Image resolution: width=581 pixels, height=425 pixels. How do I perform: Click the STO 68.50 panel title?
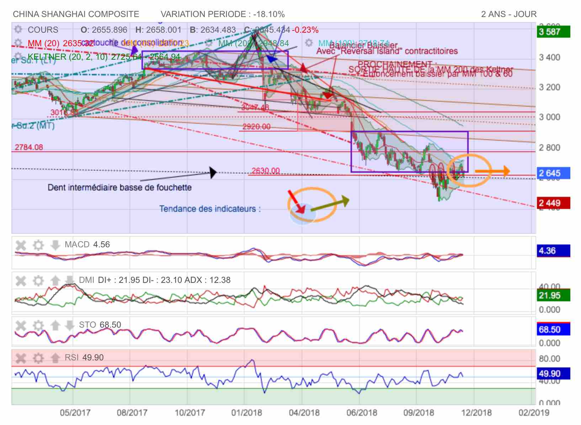click(x=100, y=325)
